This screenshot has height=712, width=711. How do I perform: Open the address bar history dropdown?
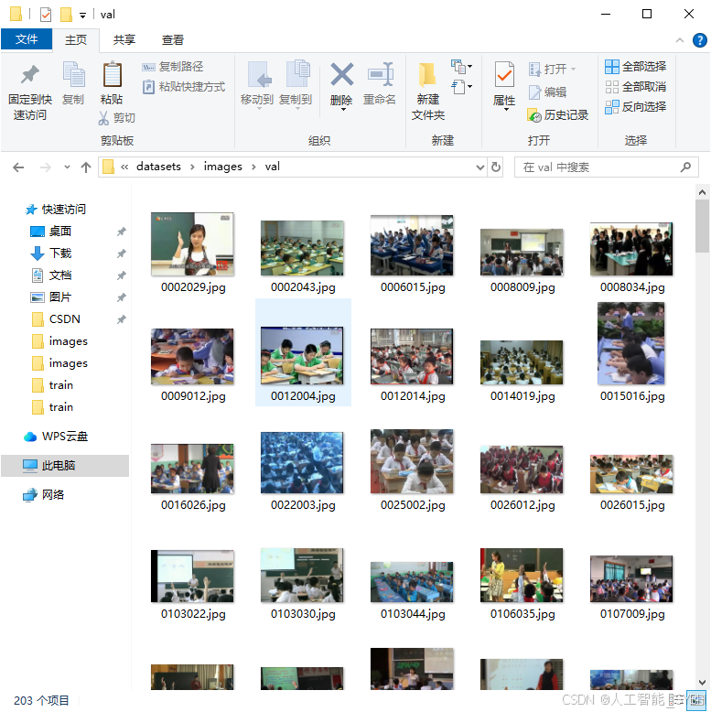pyautogui.click(x=479, y=167)
